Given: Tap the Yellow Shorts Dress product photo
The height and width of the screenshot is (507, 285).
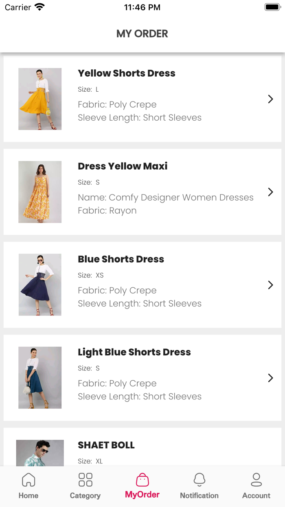Looking at the screenshot, I should click(40, 99).
